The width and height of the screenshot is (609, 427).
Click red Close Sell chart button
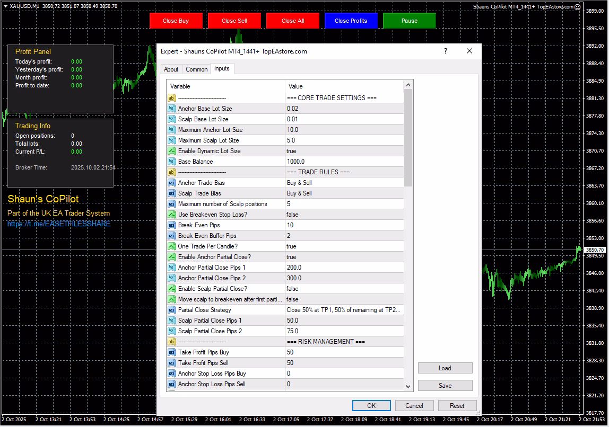coord(234,21)
